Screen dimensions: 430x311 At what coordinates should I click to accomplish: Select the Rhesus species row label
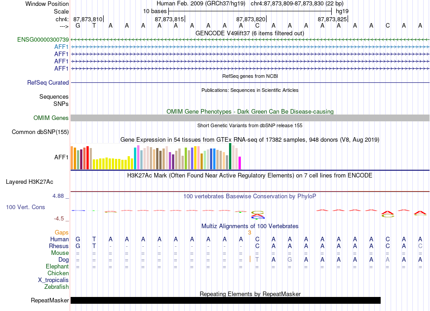59,246
